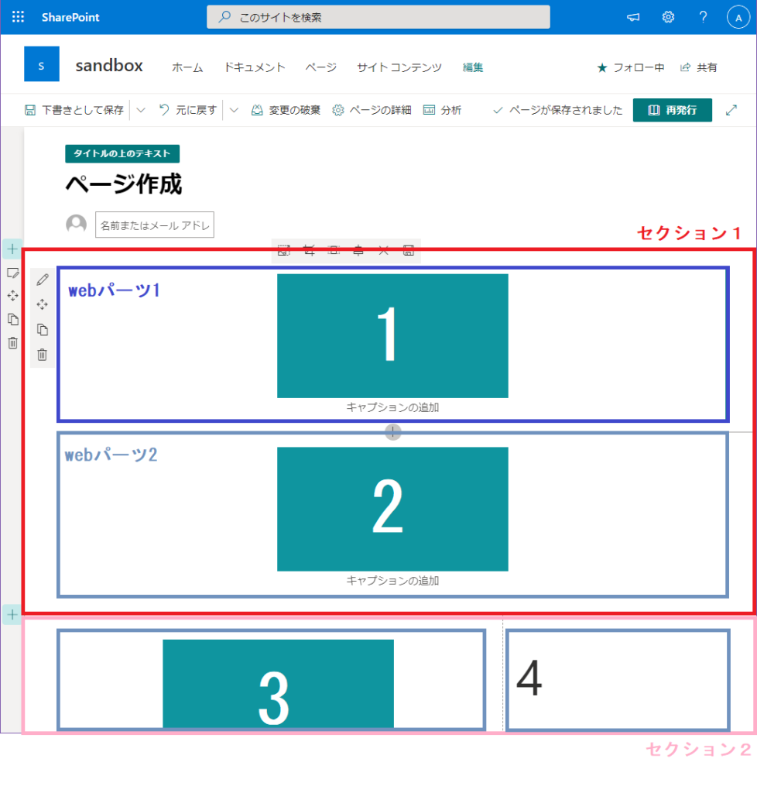Select the image showing number 2
The image size is (757, 793).
pos(392,510)
